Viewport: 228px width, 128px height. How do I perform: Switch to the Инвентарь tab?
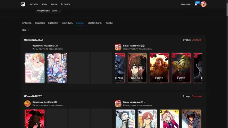67,23
